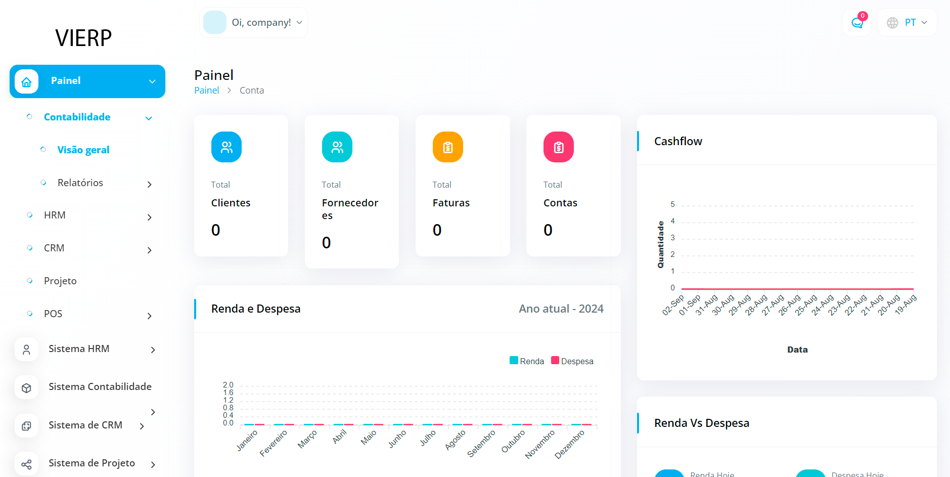Toggle the Renda legend series
950x477 pixels.
[x=526, y=361]
